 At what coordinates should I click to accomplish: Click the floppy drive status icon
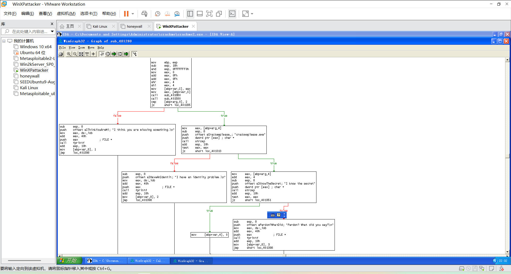475,268
